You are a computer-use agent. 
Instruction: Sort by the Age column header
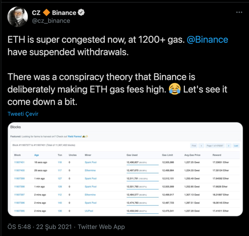[x=37, y=155]
